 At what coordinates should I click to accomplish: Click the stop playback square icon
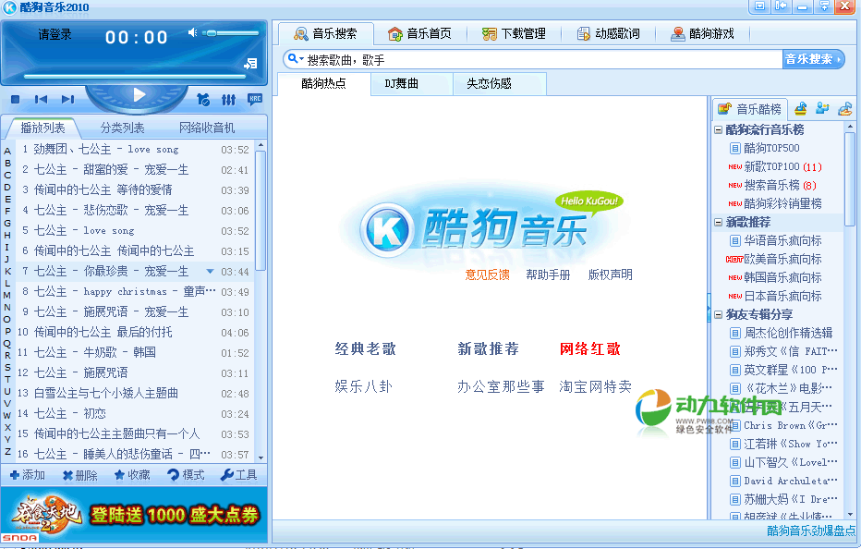click(16, 99)
